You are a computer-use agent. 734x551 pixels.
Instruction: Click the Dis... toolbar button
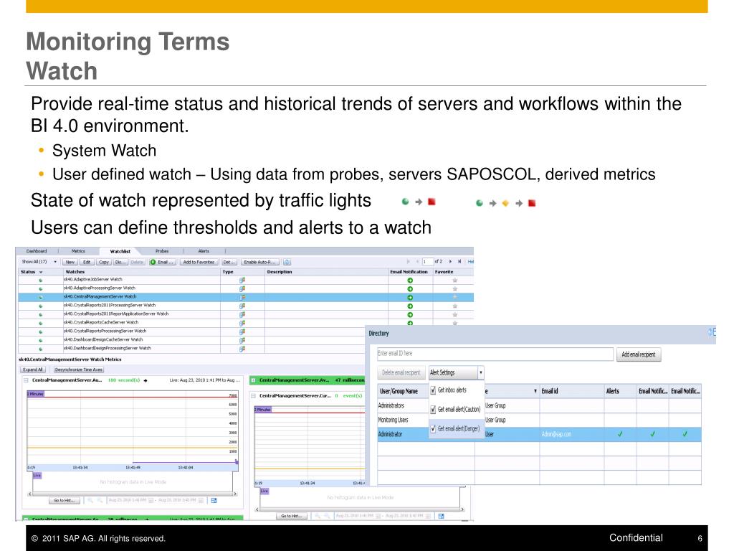tap(120, 263)
